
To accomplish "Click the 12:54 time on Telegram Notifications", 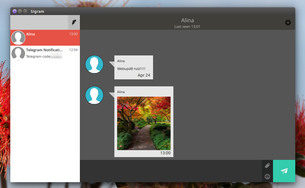I will pos(73,50).
